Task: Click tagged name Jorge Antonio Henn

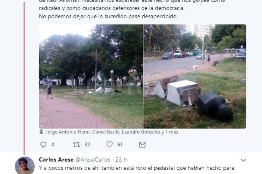Action: click(x=68, y=132)
